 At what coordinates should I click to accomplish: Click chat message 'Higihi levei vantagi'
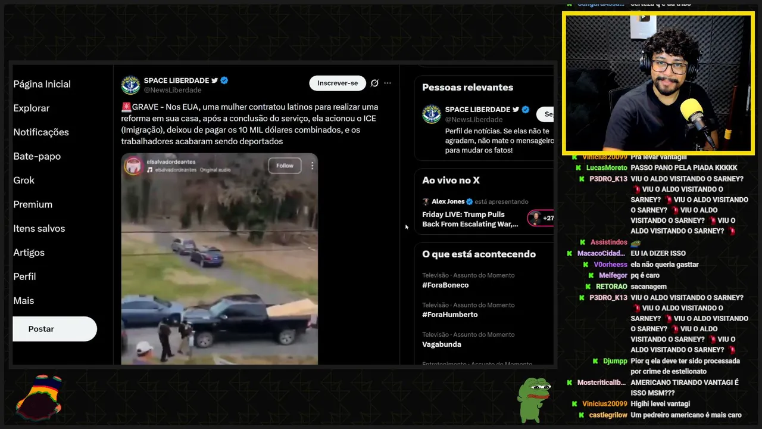point(660,404)
